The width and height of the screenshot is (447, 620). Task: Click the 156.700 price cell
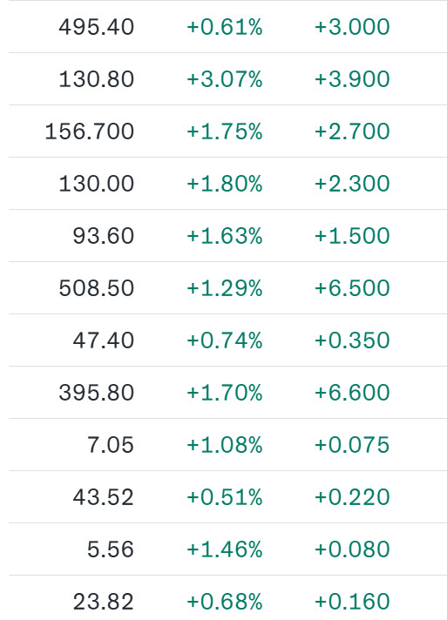(90, 131)
